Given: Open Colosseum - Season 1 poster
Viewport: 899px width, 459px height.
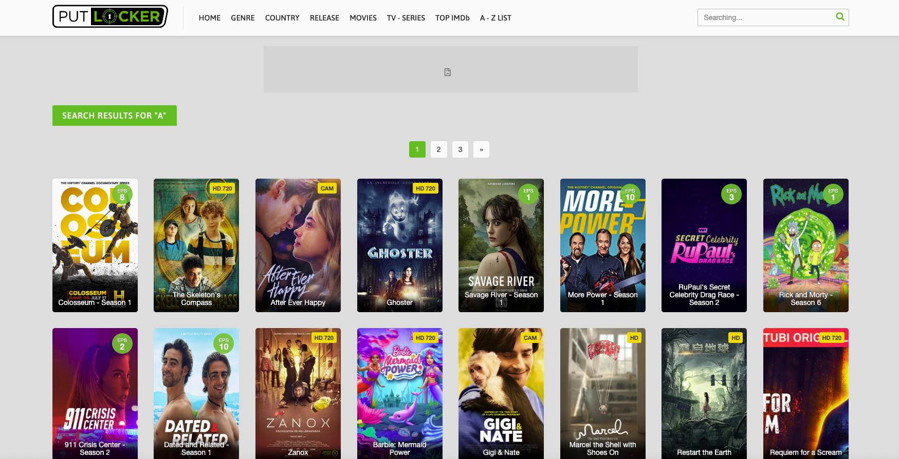Looking at the screenshot, I should click(x=95, y=245).
